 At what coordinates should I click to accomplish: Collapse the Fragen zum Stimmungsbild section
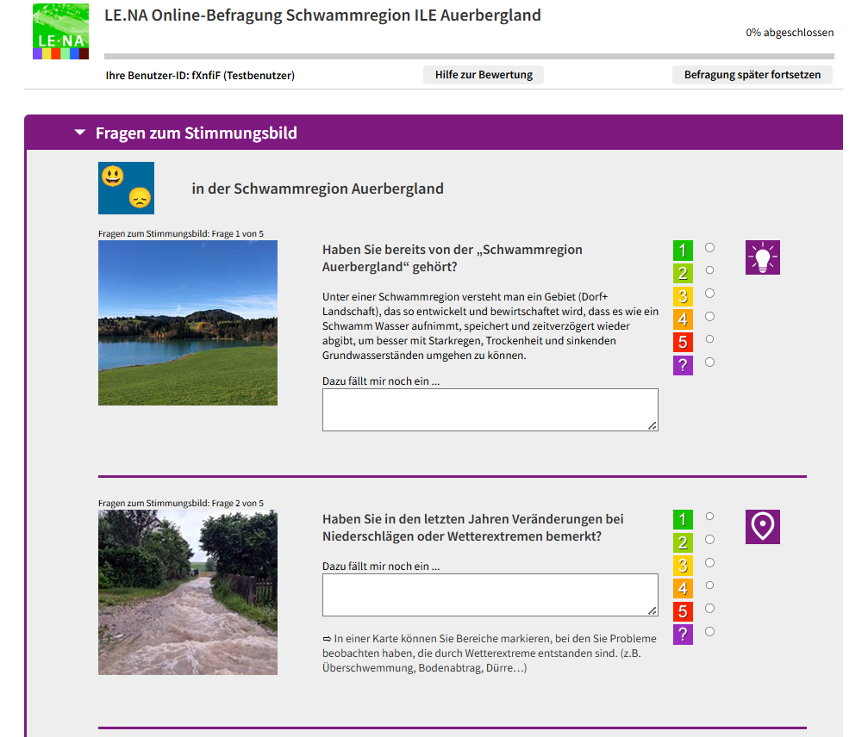click(78, 133)
